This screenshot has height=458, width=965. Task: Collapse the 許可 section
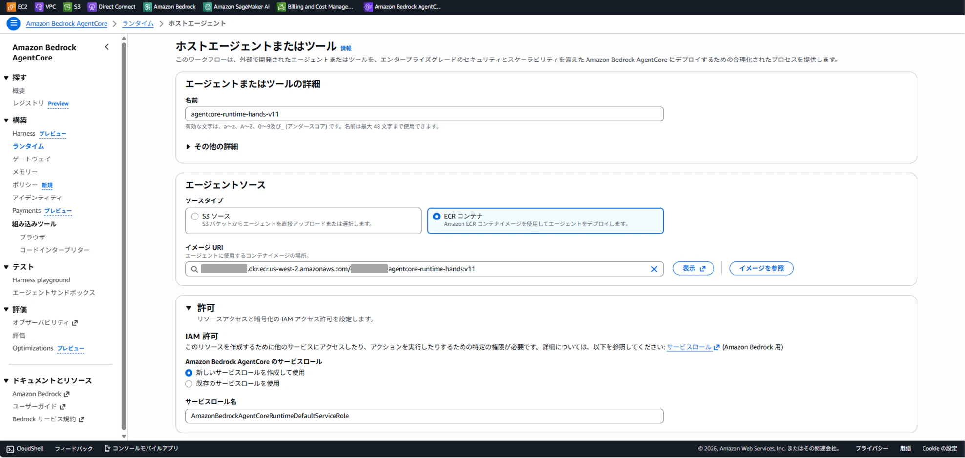click(189, 308)
